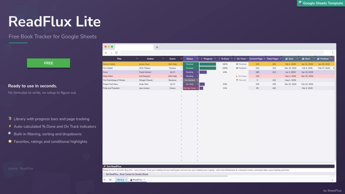The width and height of the screenshot is (345, 194).
Task: Switch to the ReadFlux sheet tab
Action: (x=138, y=180)
